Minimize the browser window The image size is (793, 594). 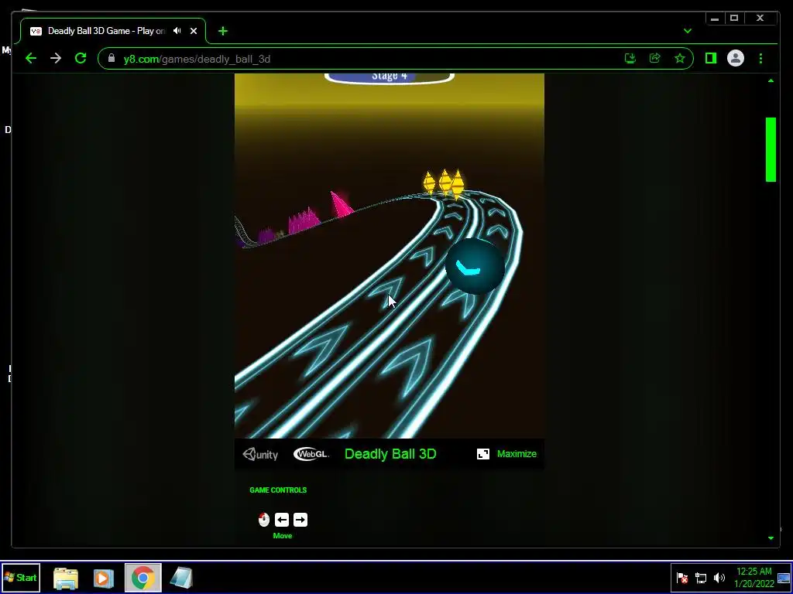pyautogui.click(x=715, y=19)
